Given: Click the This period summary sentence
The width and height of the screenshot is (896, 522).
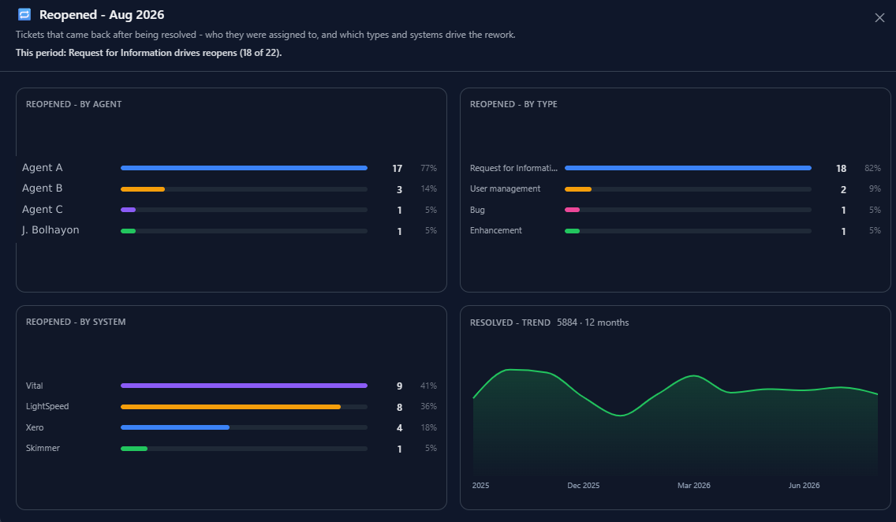Looking at the screenshot, I should tap(148, 53).
